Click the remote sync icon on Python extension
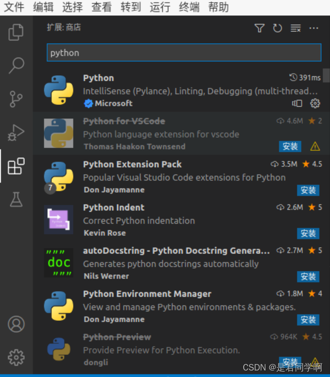330x377 pixels. [297, 104]
